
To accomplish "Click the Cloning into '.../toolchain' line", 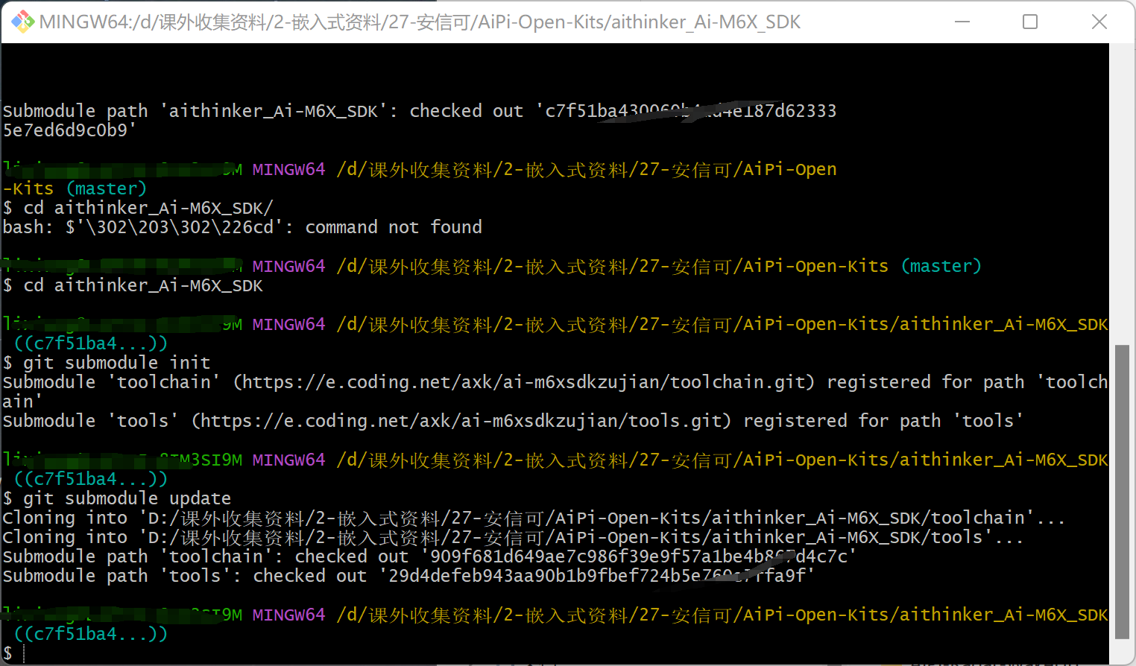I will 534,518.
